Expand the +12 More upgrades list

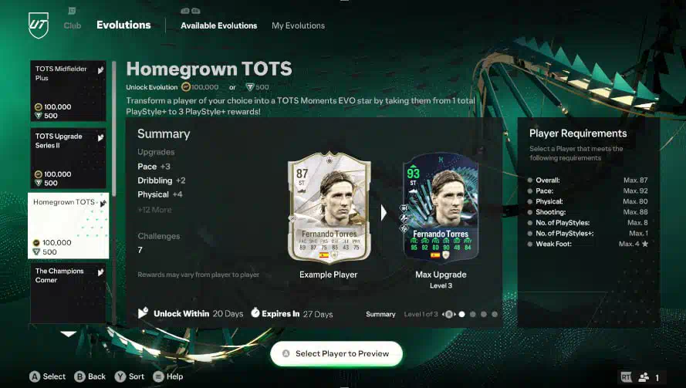154,210
